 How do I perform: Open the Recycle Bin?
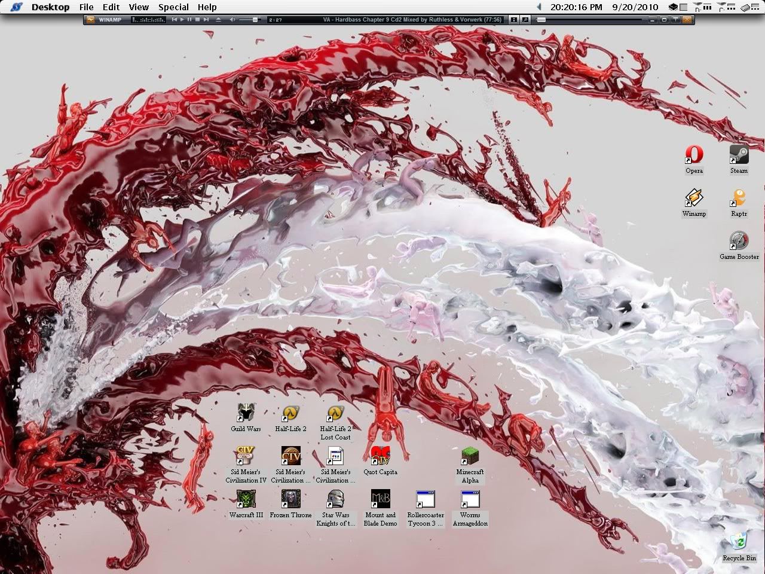point(739,547)
